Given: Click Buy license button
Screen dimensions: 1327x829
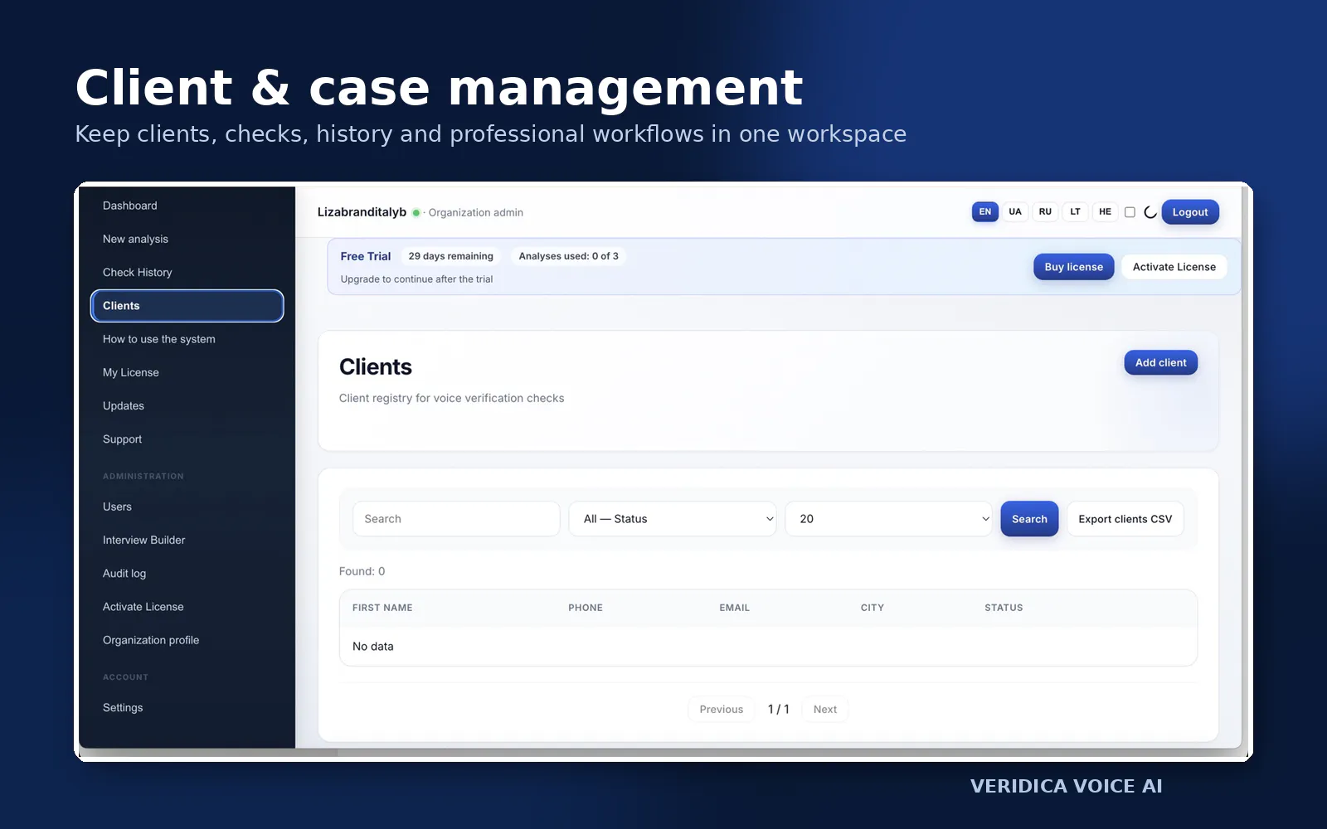Looking at the screenshot, I should (x=1073, y=267).
